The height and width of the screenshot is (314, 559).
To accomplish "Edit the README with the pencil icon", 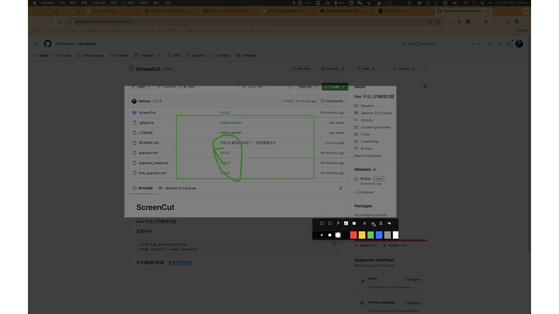I will pyautogui.click(x=341, y=188).
